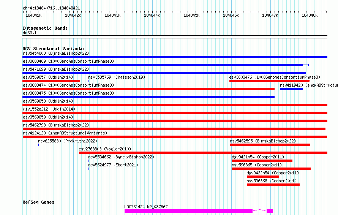Click nsv3535769 (Chaisson2019) label
Image resolution: width=338 pixels, height=215 pixels.
117,77
